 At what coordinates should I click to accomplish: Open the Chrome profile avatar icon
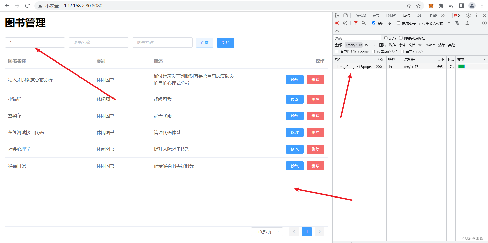472,6
